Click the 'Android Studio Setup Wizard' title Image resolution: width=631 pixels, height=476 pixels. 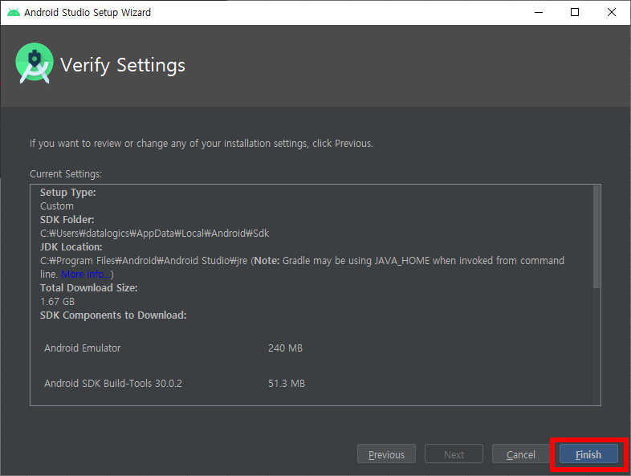point(88,13)
